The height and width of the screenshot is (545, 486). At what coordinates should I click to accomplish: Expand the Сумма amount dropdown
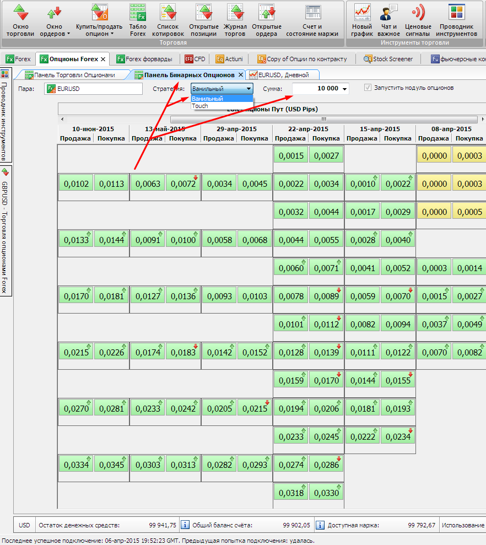[345, 89]
